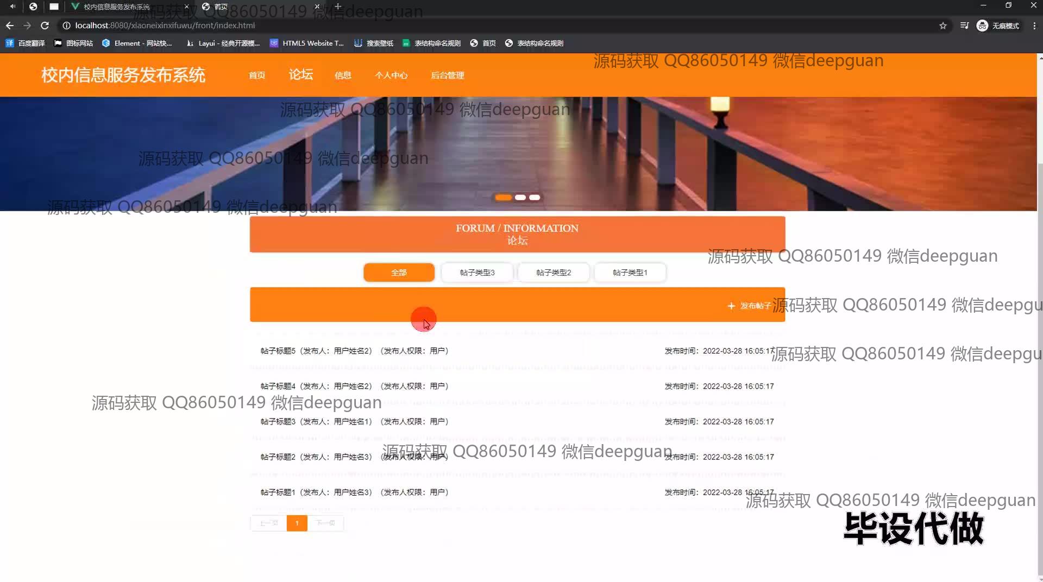Reload the page with refresh icon
Image resolution: width=1043 pixels, height=582 pixels.
click(45, 26)
